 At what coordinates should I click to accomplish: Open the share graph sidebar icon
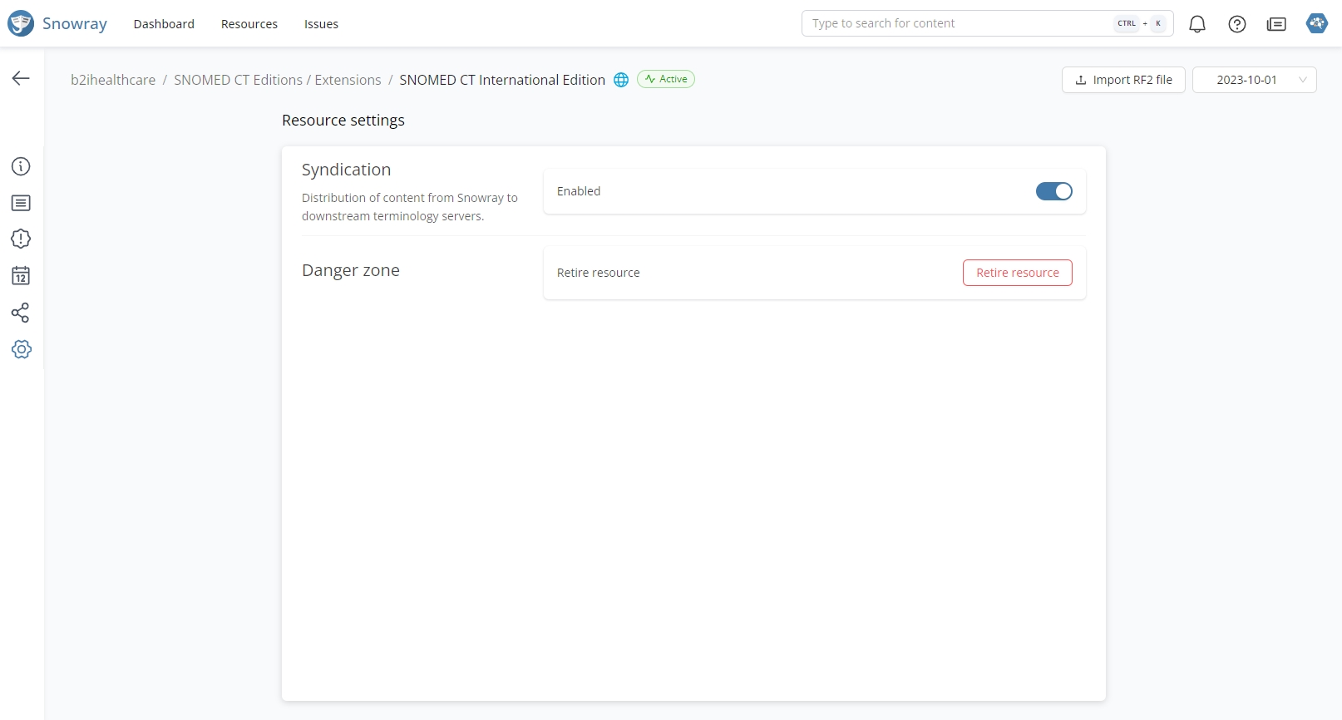[21, 313]
